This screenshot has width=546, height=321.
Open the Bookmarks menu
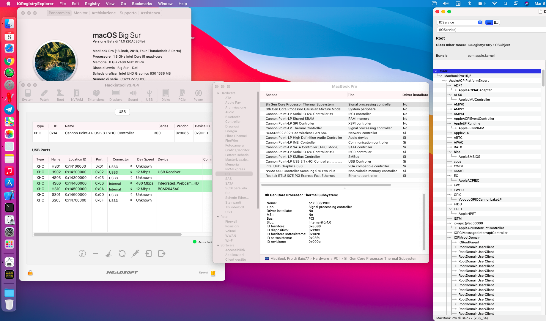[142, 4]
